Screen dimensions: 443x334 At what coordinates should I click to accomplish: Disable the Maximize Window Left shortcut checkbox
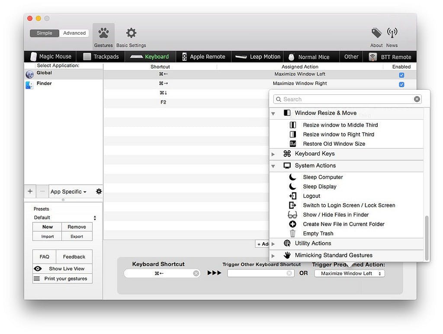pos(401,75)
